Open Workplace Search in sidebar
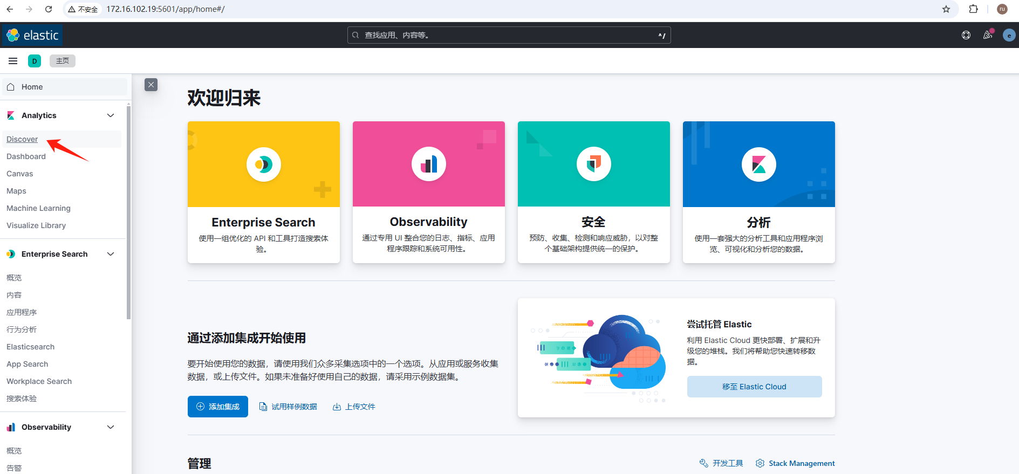Screen dimensions: 1019x474 39,381
